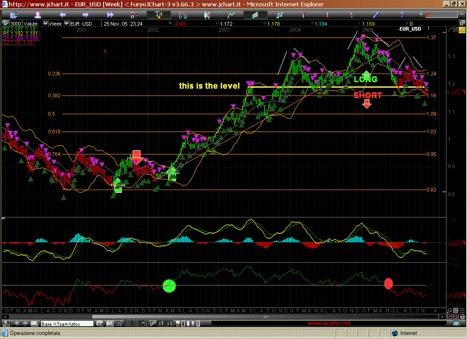Open the Valute market dropdown
The width and height of the screenshot is (467, 339).
[45, 23]
